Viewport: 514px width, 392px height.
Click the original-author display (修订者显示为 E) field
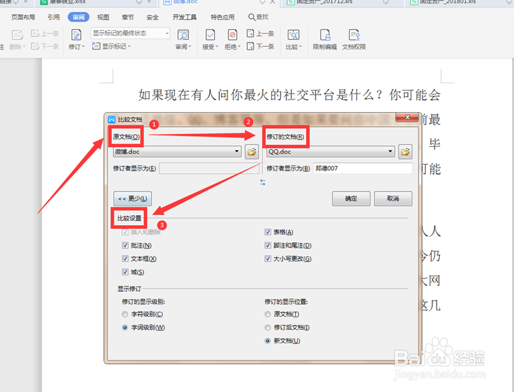click(x=209, y=168)
